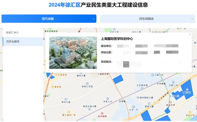
Task: Select 西岸金融城 in the project list
Action: [23, 41]
